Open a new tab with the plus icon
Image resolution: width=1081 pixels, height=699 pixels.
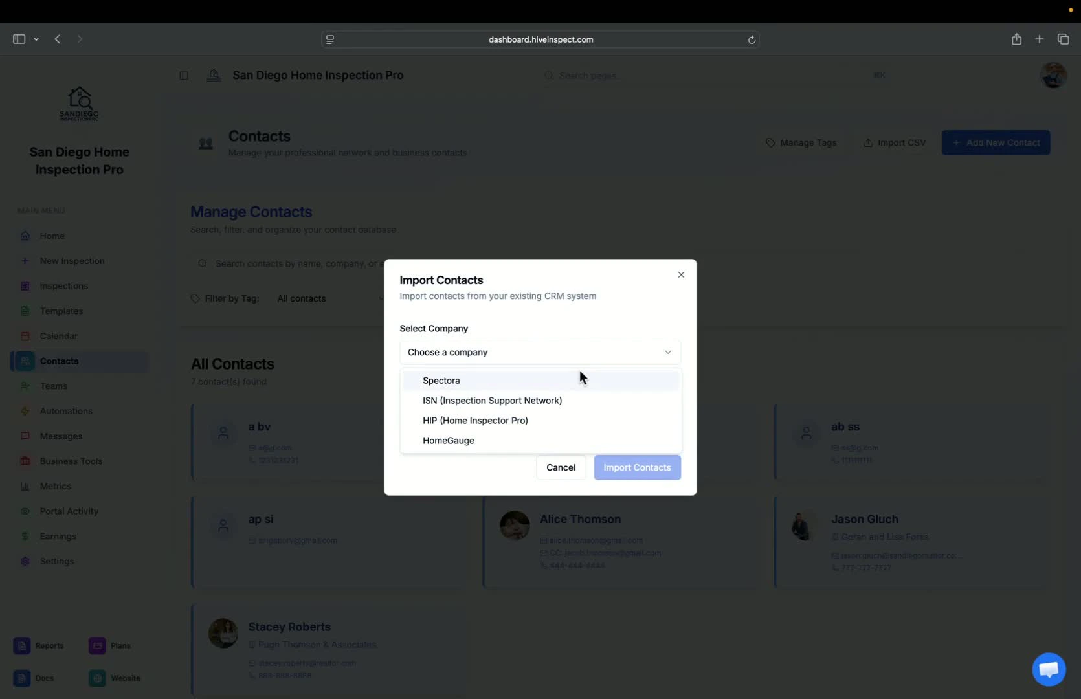click(1040, 39)
